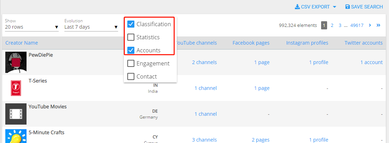Uncheck the Accounts checkbox

(131, 50)
